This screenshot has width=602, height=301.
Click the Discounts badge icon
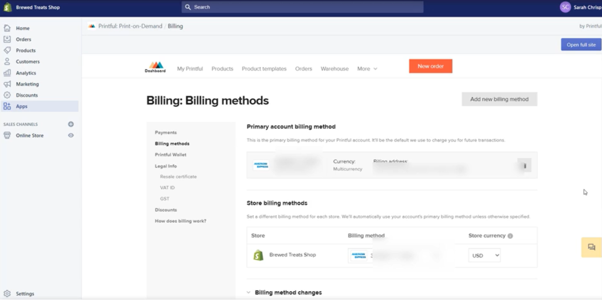(x=7, y=95)
